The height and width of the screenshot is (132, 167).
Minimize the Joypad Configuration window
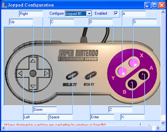coord(147,5)
